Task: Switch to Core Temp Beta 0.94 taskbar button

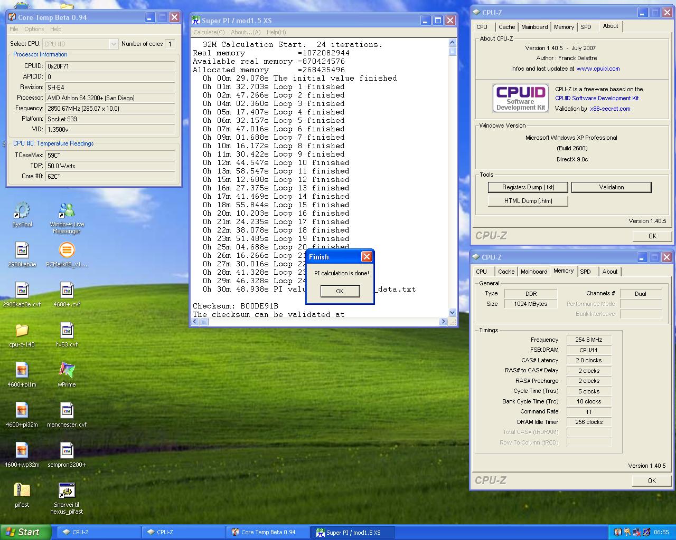Action: (x=268, y=532)
